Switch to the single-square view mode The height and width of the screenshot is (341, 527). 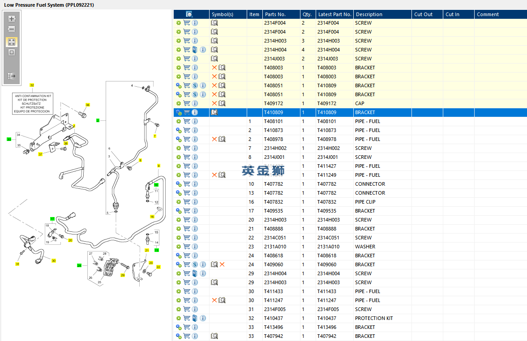12,52
